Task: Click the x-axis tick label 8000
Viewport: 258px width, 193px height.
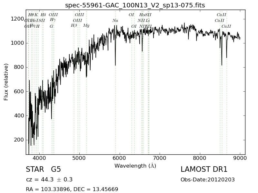Action: coord(200,158)
